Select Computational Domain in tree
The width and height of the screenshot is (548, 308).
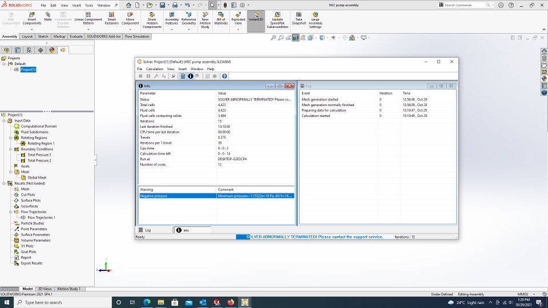38,127
